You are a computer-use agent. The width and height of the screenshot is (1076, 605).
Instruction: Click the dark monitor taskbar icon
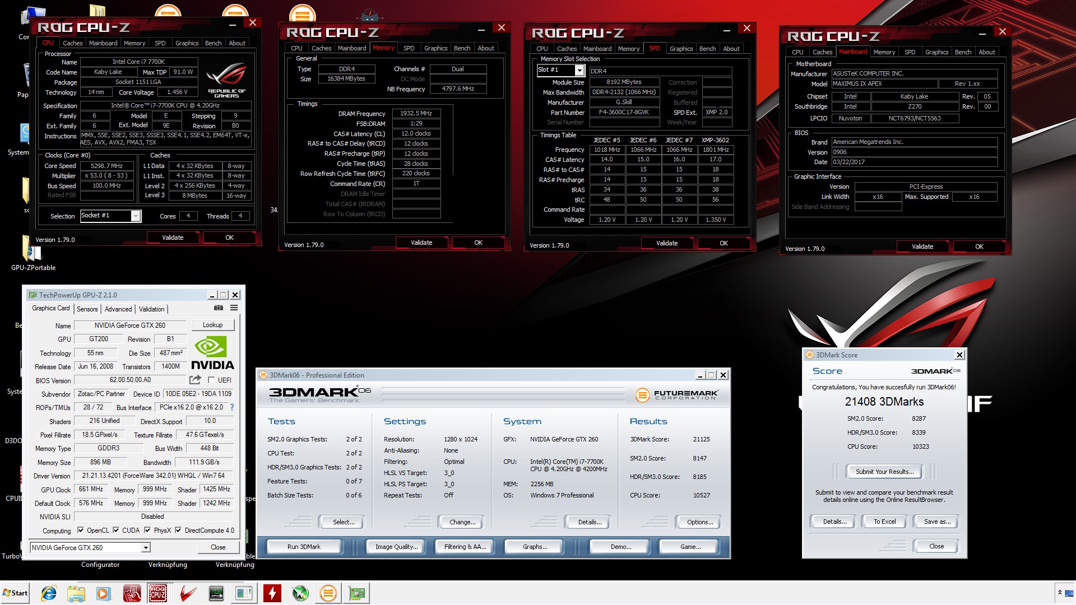(x=216, y=593)
